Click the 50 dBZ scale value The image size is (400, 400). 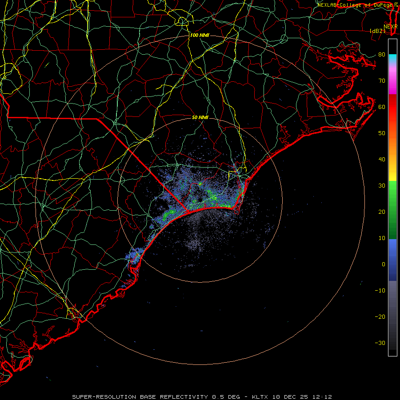[382, 133]
